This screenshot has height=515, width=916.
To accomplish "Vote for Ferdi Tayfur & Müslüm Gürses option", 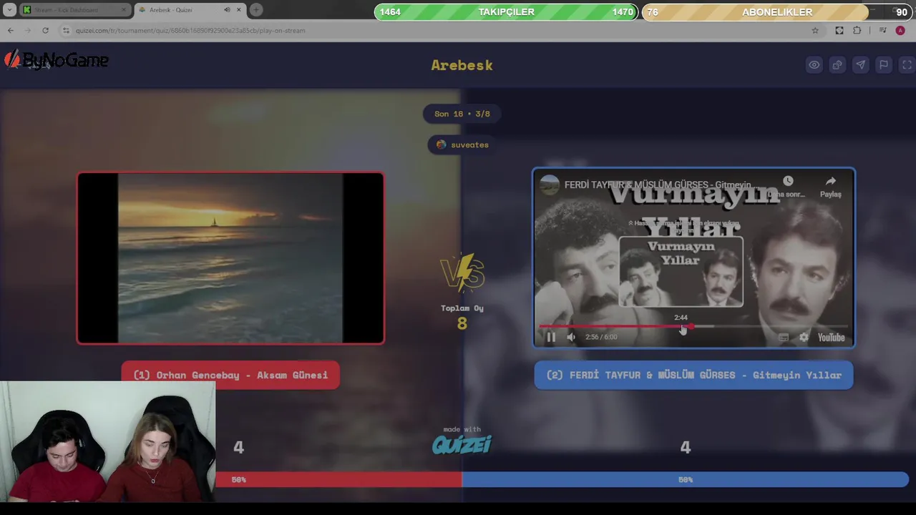I will (693, 375).
